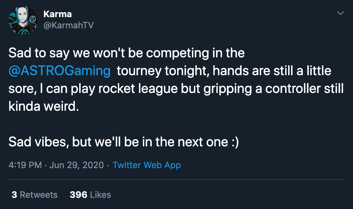The height and width of the screenshot is (209, 353).
Task: Open Karma's round profile avatar
Action: [23, 20]
